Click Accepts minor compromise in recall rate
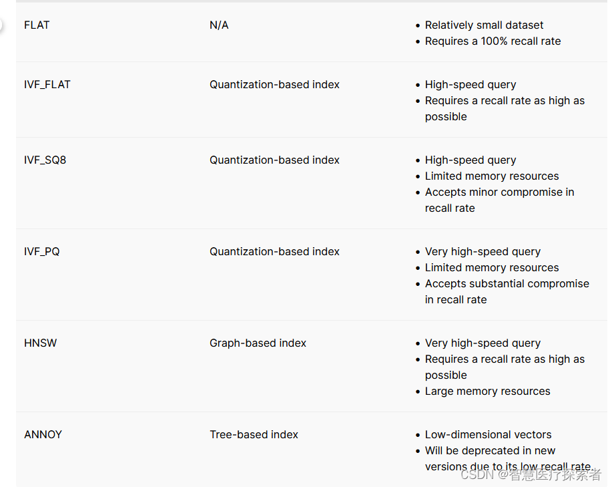The image size is (612, 487). [500, 200]
